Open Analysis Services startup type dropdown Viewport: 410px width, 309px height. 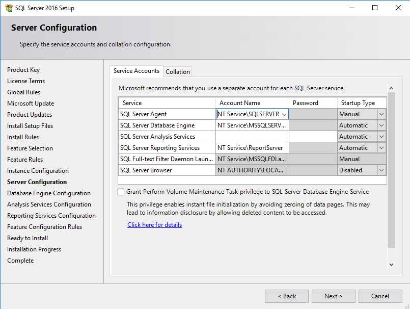[x=381, y=137]
